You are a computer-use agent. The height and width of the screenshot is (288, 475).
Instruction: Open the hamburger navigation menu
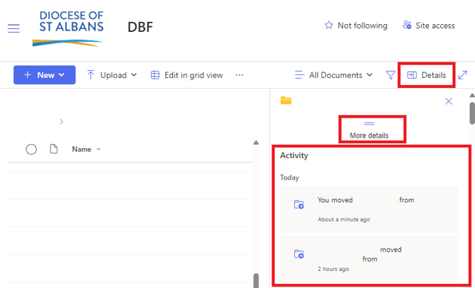click(x=13, y=28)
